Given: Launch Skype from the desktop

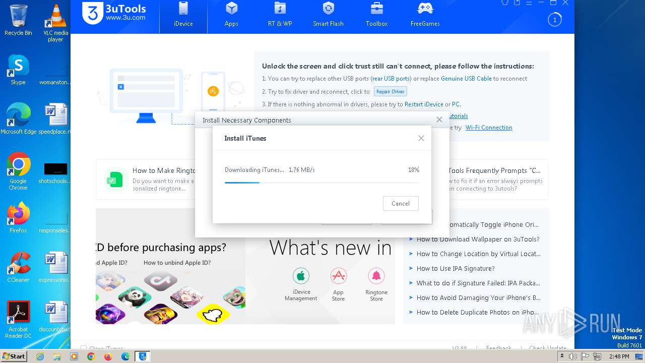Looking at the screenshot, I should pyautogui.click(x=18, y=70).
